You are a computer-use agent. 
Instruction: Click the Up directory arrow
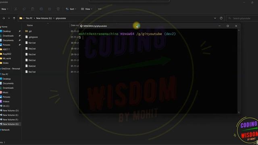pyautogui.click(x=14, y=18)
